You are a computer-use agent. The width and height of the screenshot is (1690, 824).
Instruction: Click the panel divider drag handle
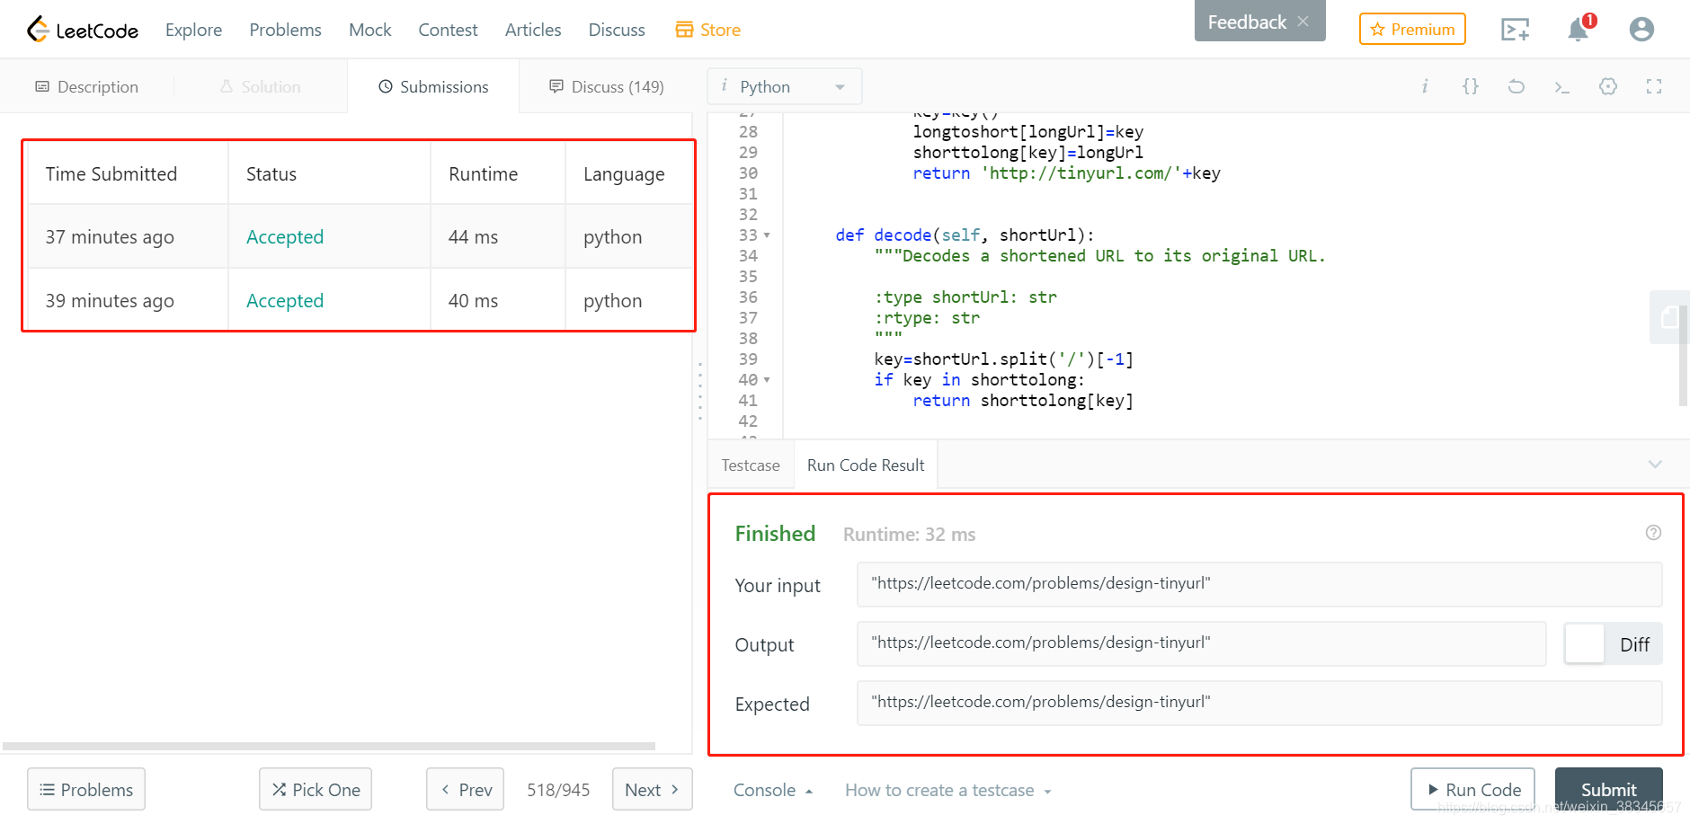point(700,391)
